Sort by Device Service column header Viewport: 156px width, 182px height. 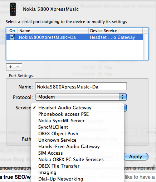point(116,31)
